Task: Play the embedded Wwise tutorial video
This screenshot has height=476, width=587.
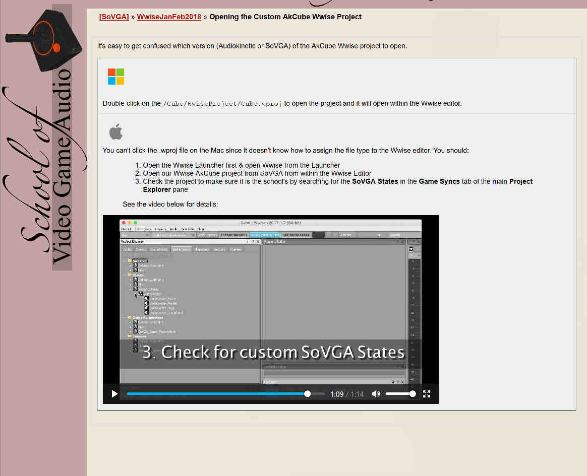Action: pyautogui.click(x=114, y=394)
